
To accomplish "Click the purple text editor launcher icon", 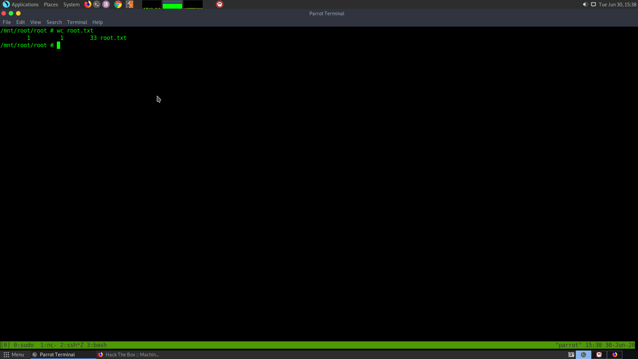I will click(x=106, y=4).
